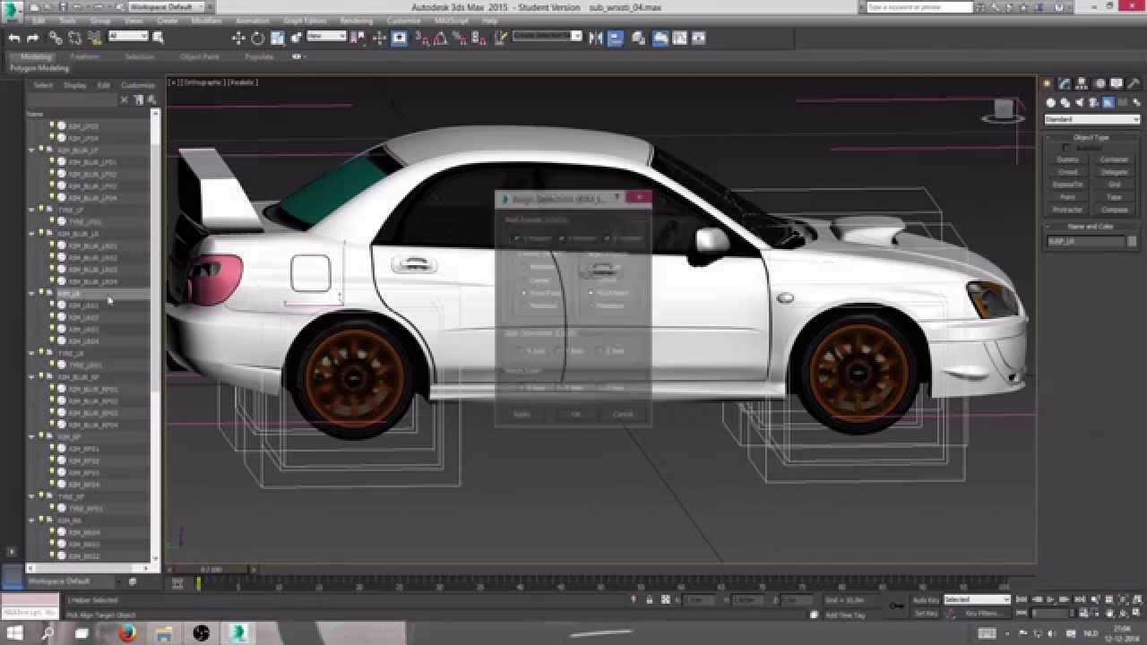Click the Undo arrow in main toolbar

click(x=13, y=38)
